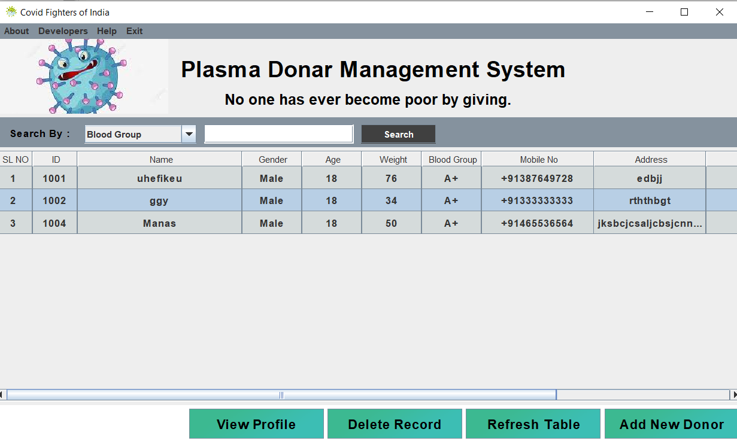Open the About menu
Viewport: 737px width, 444px height.
(x=16, y=31)
